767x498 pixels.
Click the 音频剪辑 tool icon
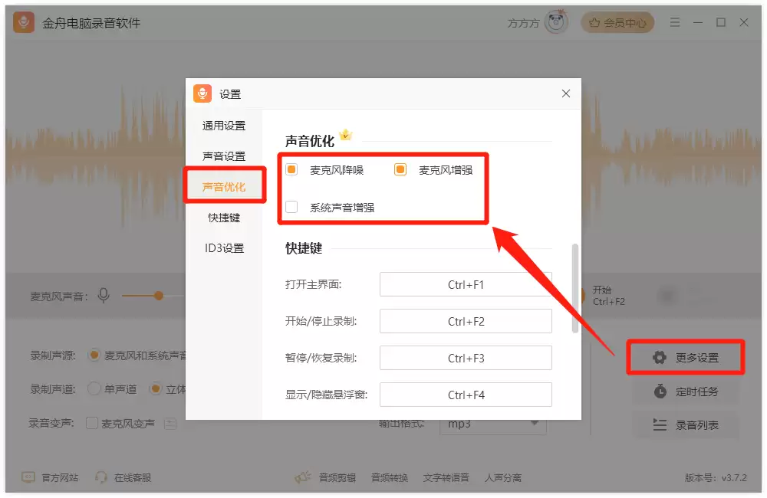pyautogui.click(x=303, y=477)
